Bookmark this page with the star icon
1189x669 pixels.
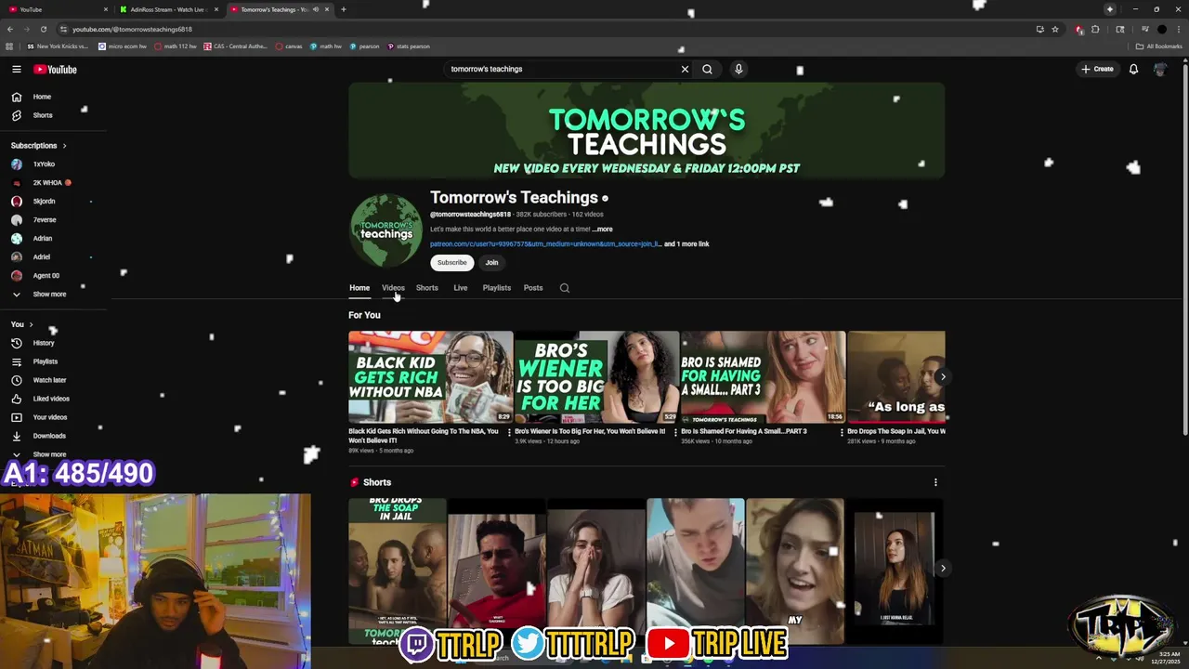[x=1055, y=29]
